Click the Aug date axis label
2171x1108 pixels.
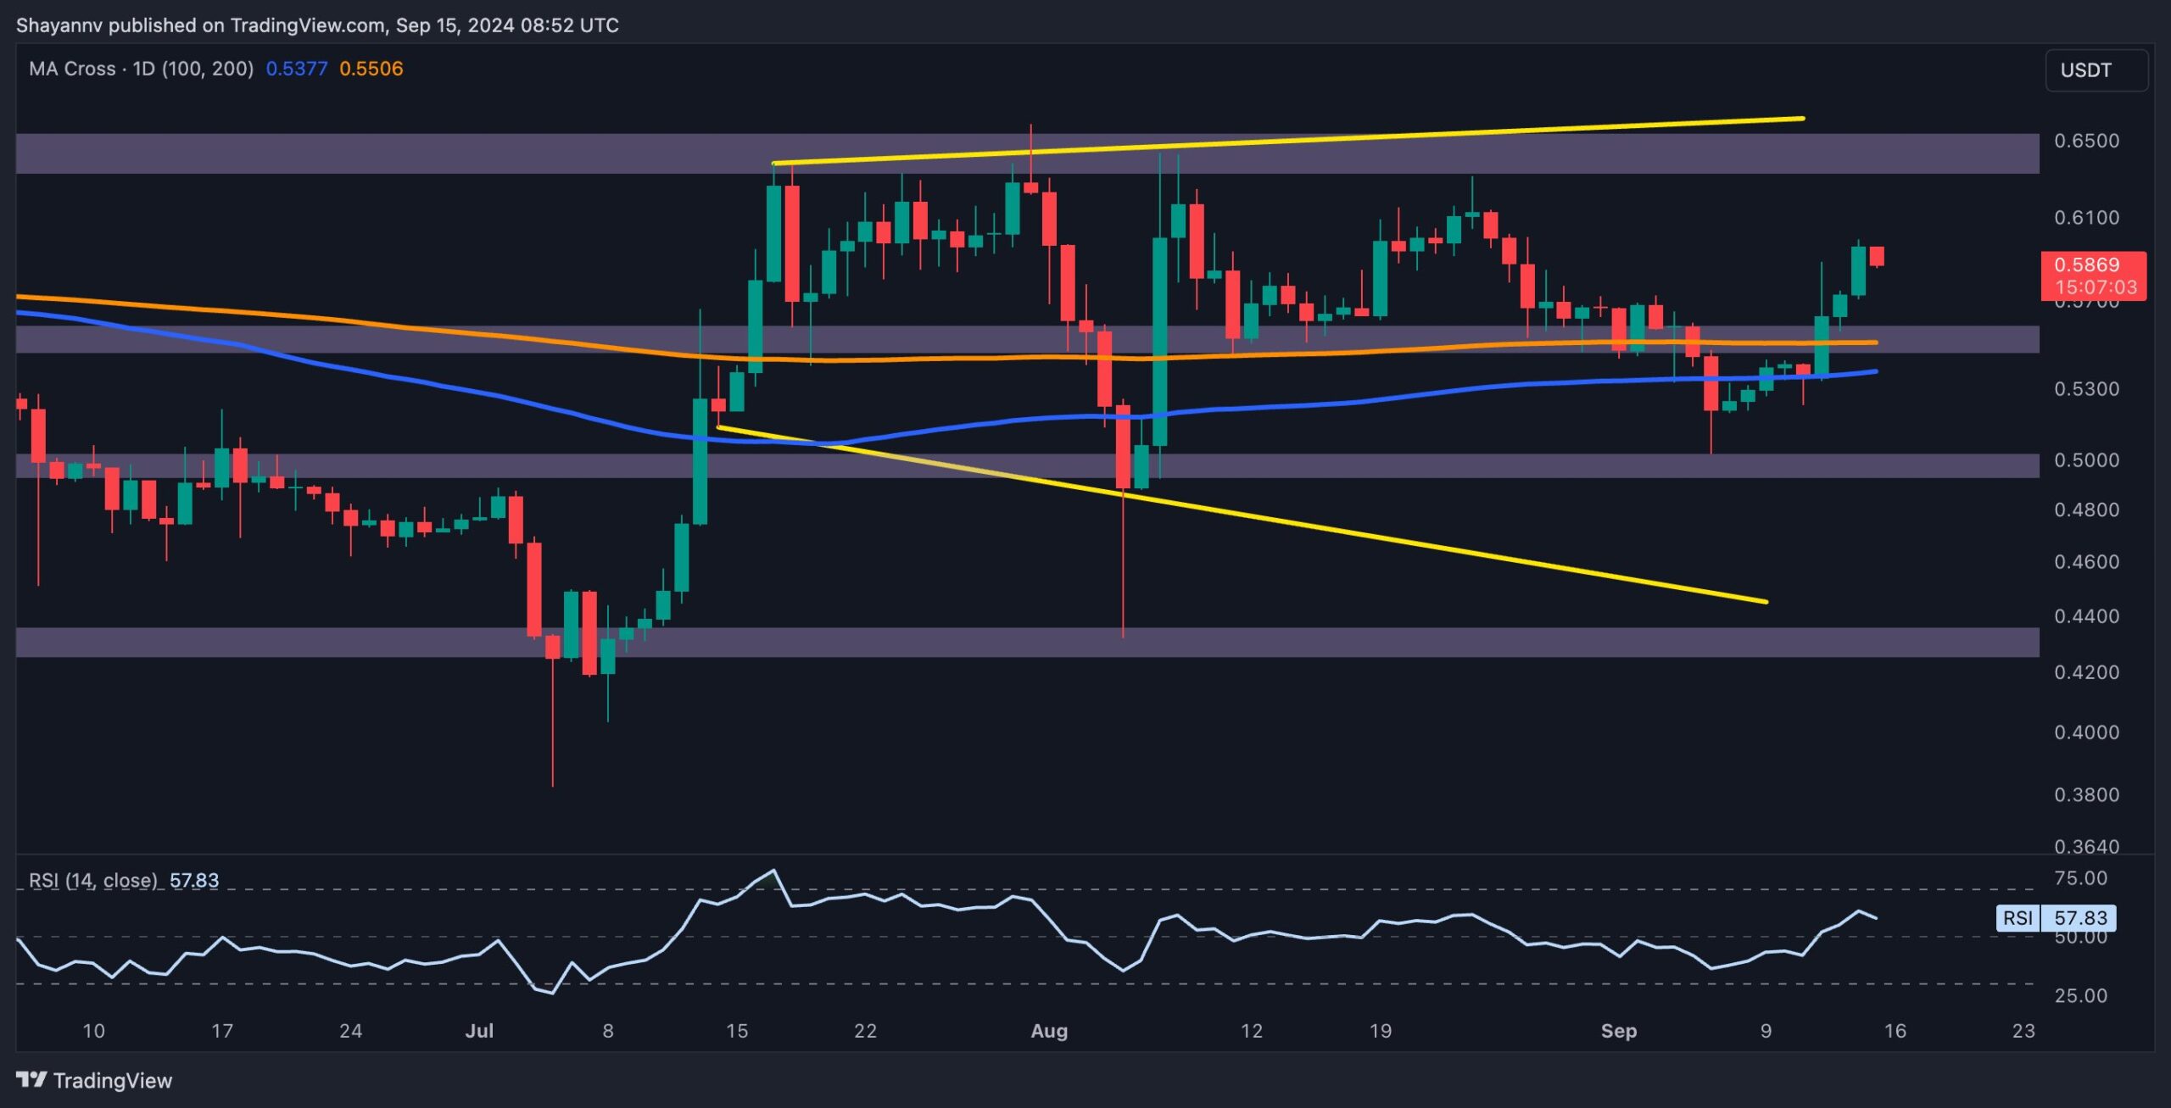(x=1049, y=1031)
